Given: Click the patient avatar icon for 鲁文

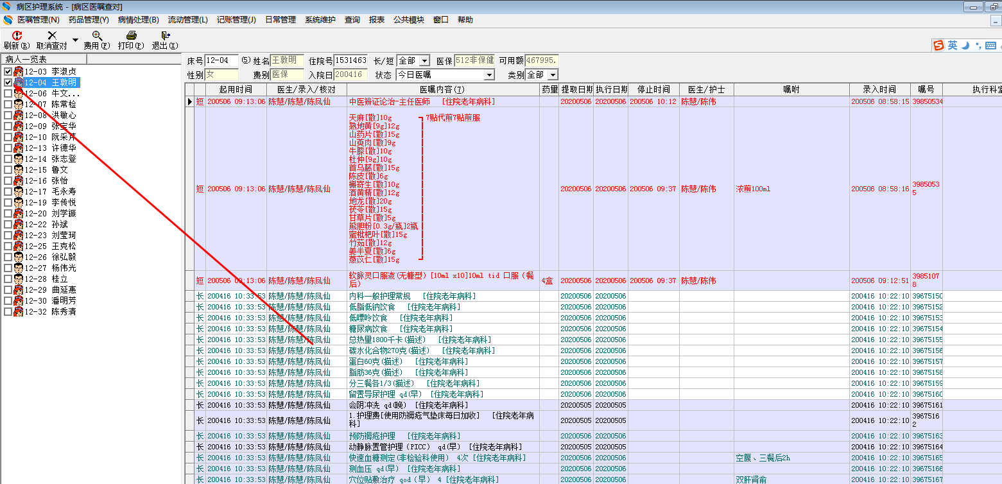Looking at the screenshot, I should (19, 169).
